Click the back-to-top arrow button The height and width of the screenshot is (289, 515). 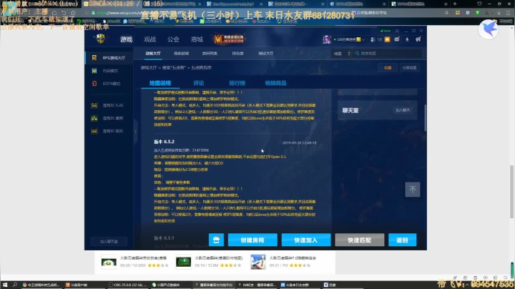(412, 190)
